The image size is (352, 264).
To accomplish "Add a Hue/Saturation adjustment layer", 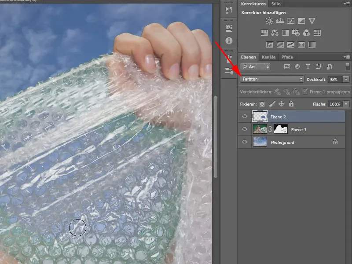I will point(264,33).
